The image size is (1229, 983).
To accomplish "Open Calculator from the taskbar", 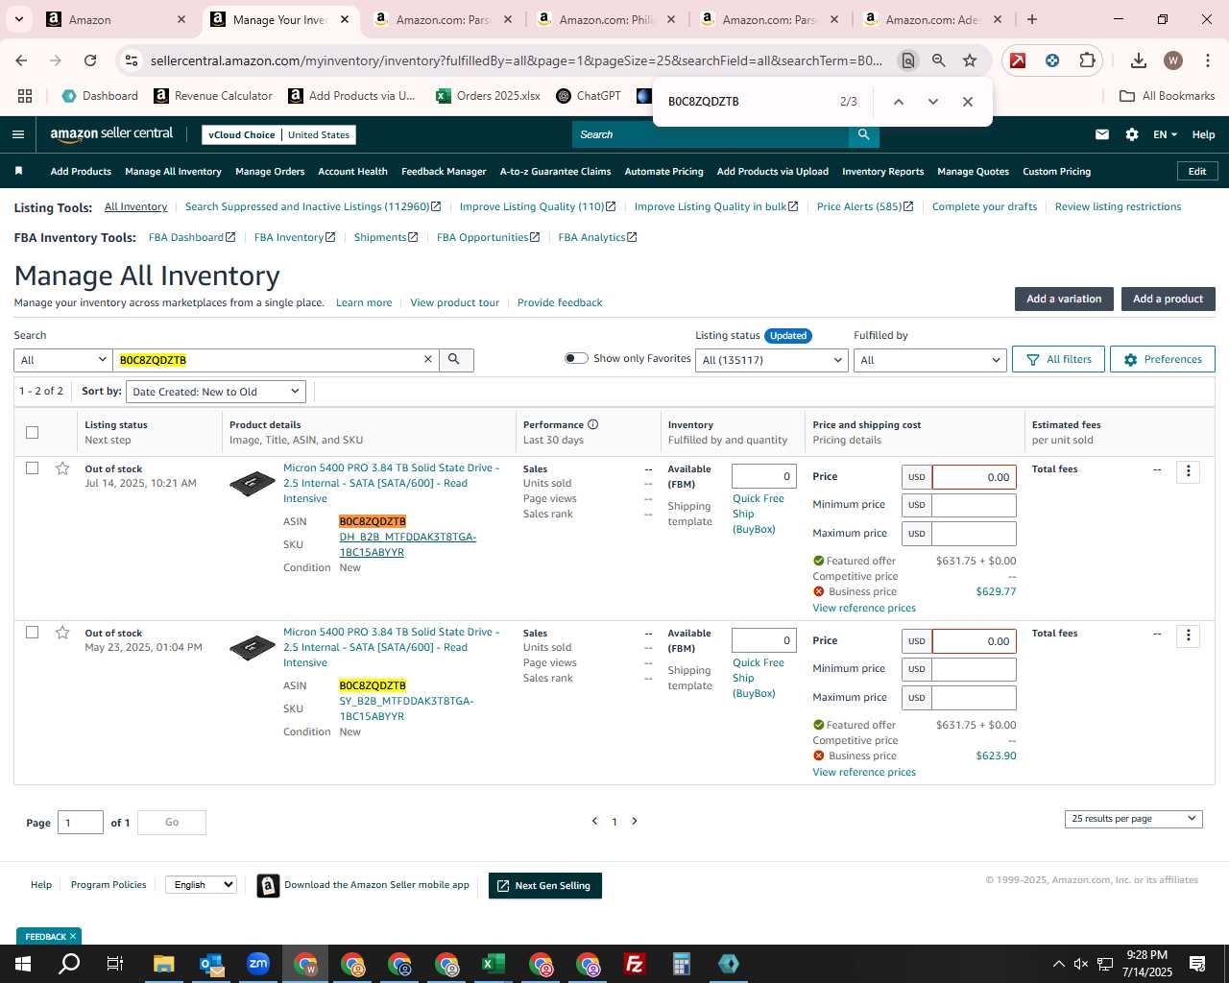I will point(681,964).
